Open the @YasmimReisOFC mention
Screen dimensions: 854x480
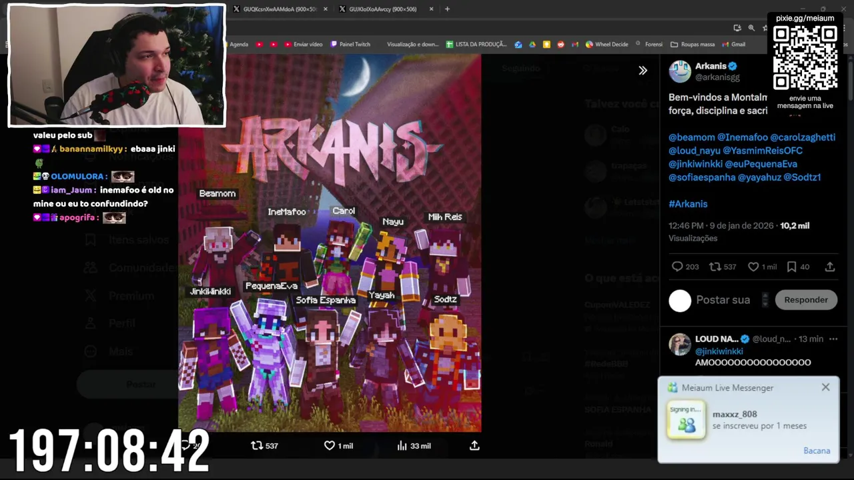pos(763,151)
